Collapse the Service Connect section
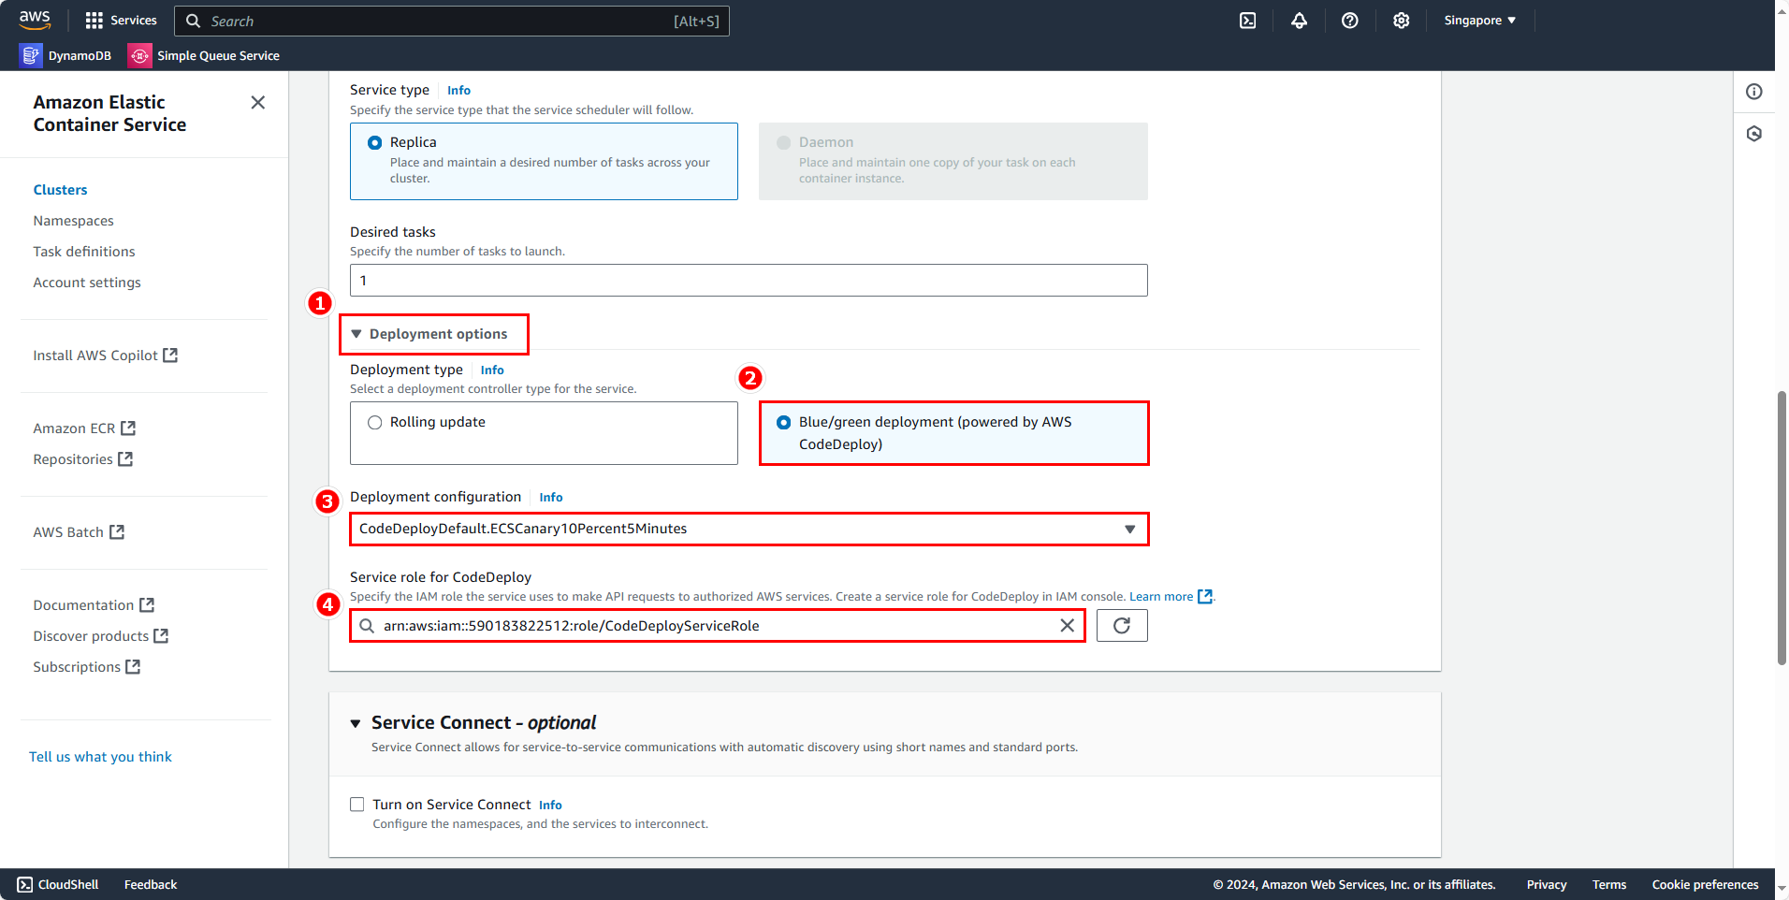Image resolution: width=1789 pixels, height=900 pixels. click(x=356, y=723)
